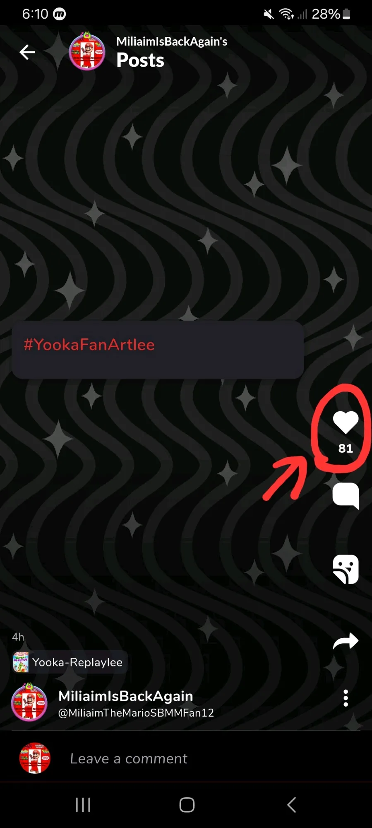
Task: Open the MiliaimIsBackAgain display name
Action: tap(126, 696)
